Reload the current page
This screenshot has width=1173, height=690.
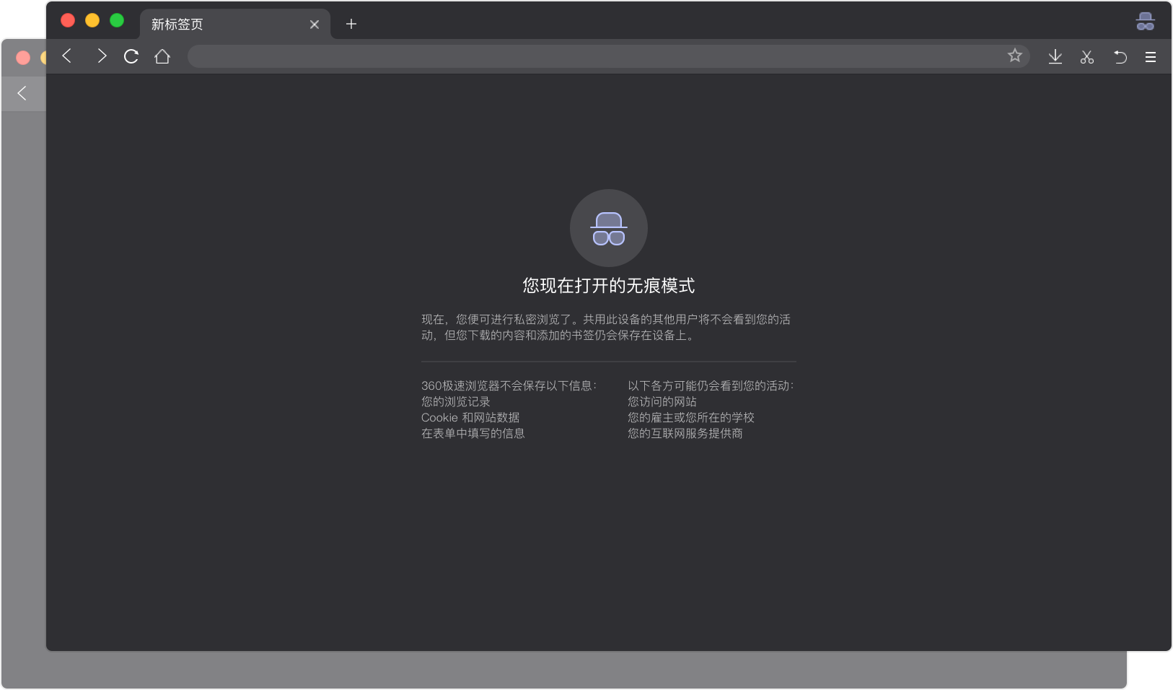[131, 56]
